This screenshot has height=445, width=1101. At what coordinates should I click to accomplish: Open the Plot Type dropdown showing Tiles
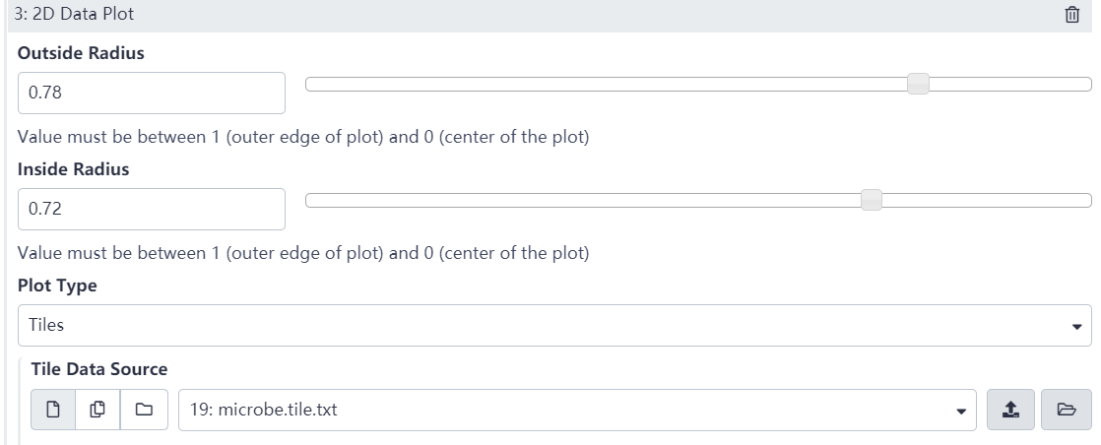click(554, 325)
